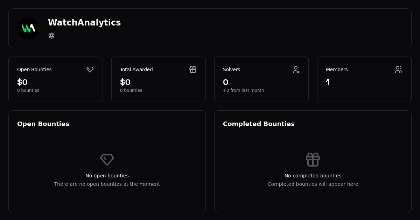420x220 pixels.
Task: Click the "+0 from last month" text
Action: 244,90
